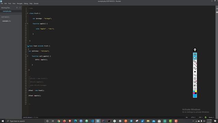This screenshot has height=123, width=218.
Task: Click the '$this->apple();' code line
Action: 41,59
